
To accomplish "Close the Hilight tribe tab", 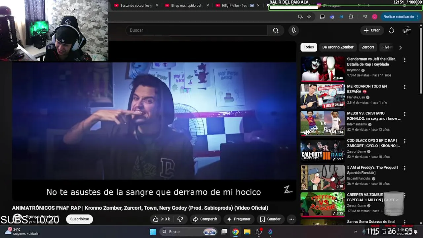I will 258,6.
